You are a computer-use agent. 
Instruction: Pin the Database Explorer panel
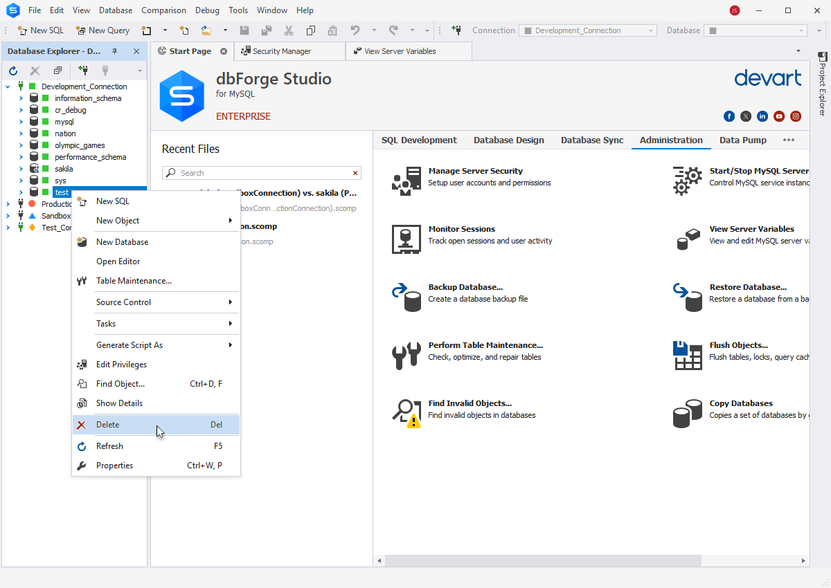[x=115, y=51]
